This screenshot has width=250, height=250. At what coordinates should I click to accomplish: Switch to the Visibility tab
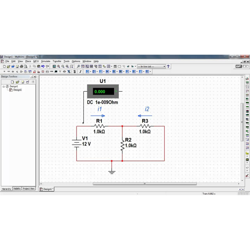pyautogui.click(x=17, y=189)
